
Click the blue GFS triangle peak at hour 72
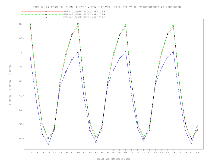pyautogui.click(x=173, y=52)
